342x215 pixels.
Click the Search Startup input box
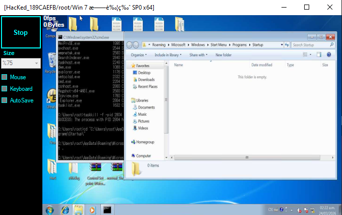(310, 45)
